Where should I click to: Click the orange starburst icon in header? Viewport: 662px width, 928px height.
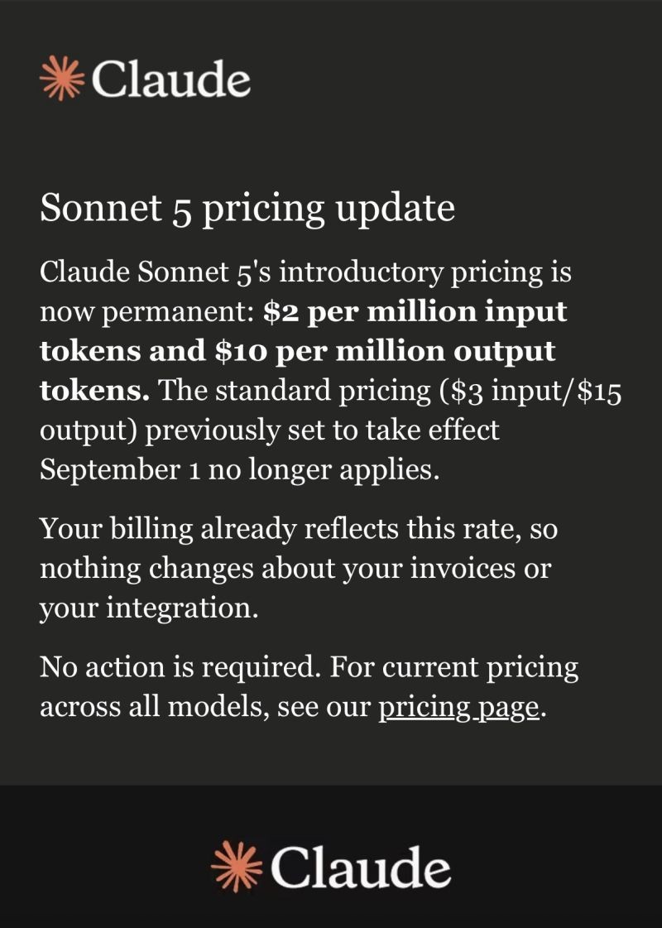point(62,79)
